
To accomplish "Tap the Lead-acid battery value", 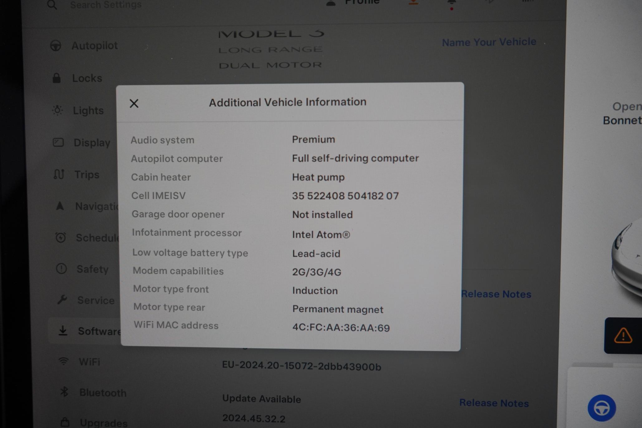I will click(x=316, y=253).
